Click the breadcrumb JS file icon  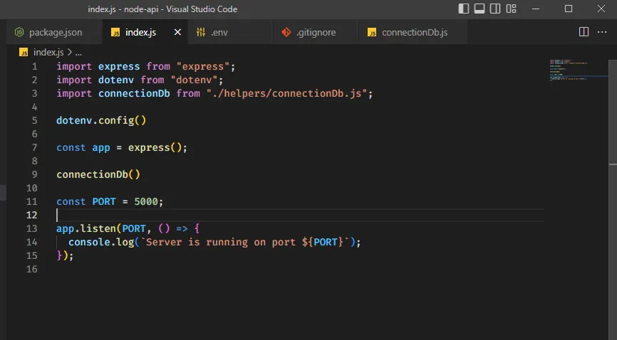pyautogui.click(x=24, y=52)
